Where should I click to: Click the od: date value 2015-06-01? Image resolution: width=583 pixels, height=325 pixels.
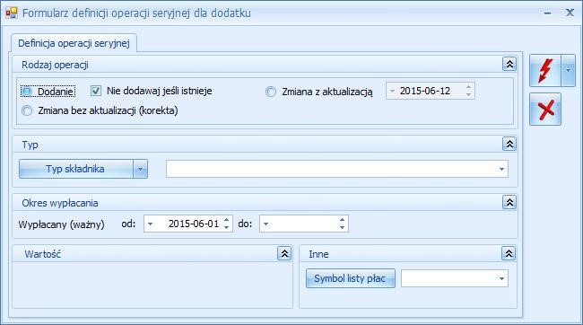point(194,224)
